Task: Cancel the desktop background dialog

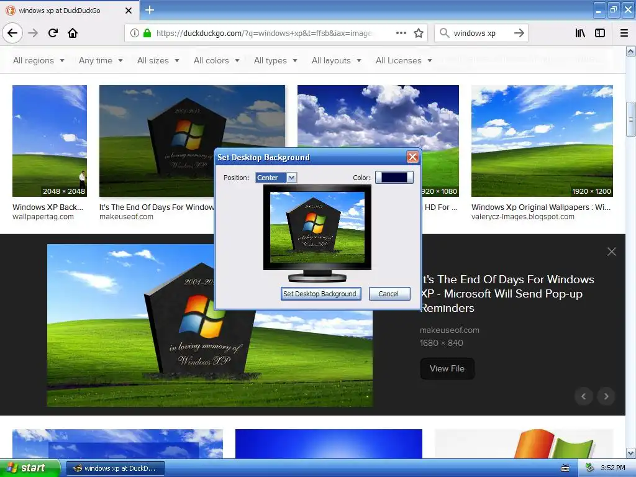Action: click(389, 294)
